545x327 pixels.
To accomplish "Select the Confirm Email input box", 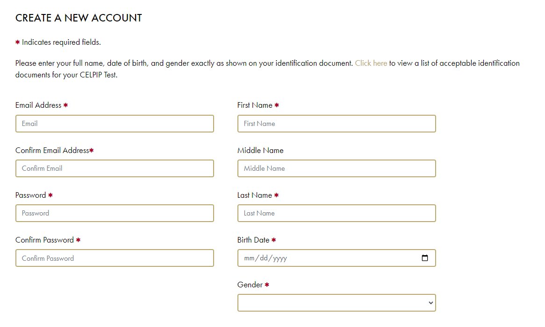I will [115, 168].
